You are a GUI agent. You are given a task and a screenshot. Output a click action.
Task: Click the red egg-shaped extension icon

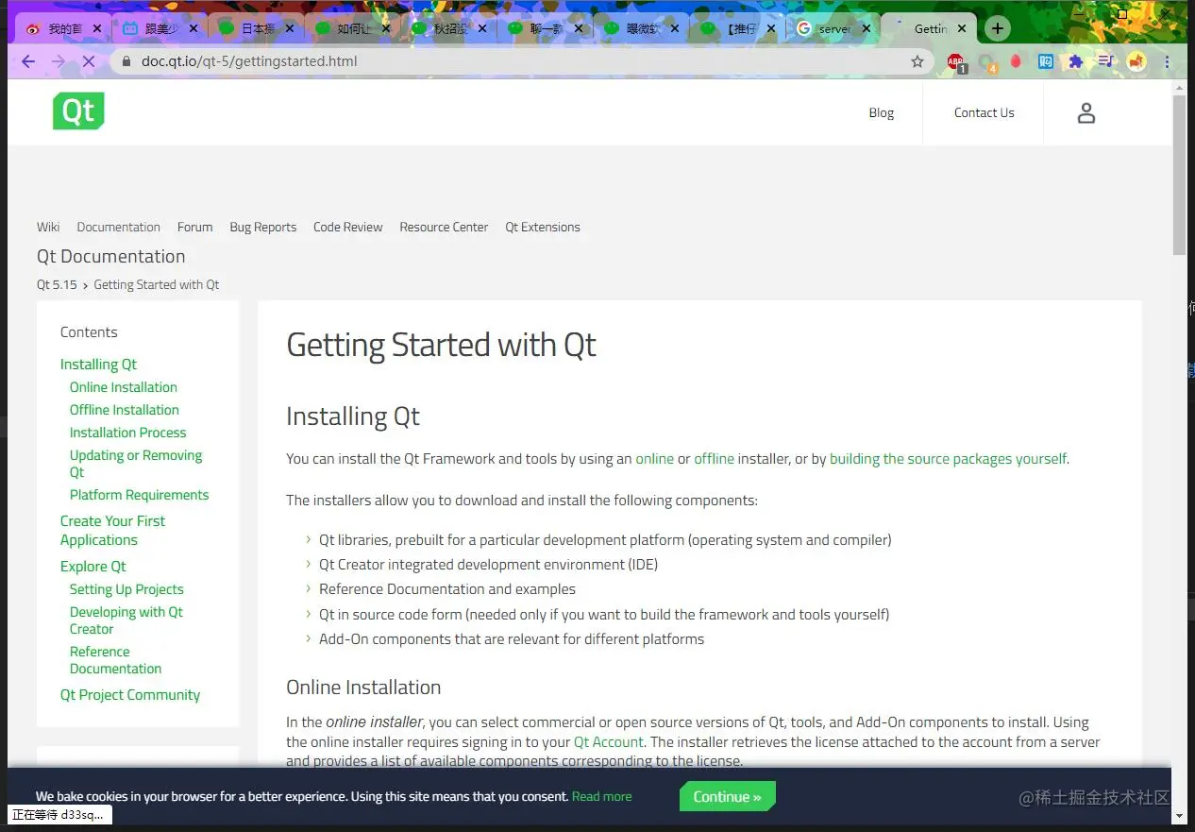pos(1017,61)
